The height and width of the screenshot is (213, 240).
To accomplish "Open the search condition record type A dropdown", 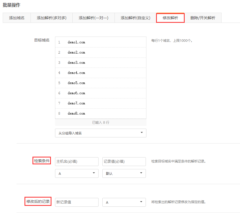I will tap(77, 173).
